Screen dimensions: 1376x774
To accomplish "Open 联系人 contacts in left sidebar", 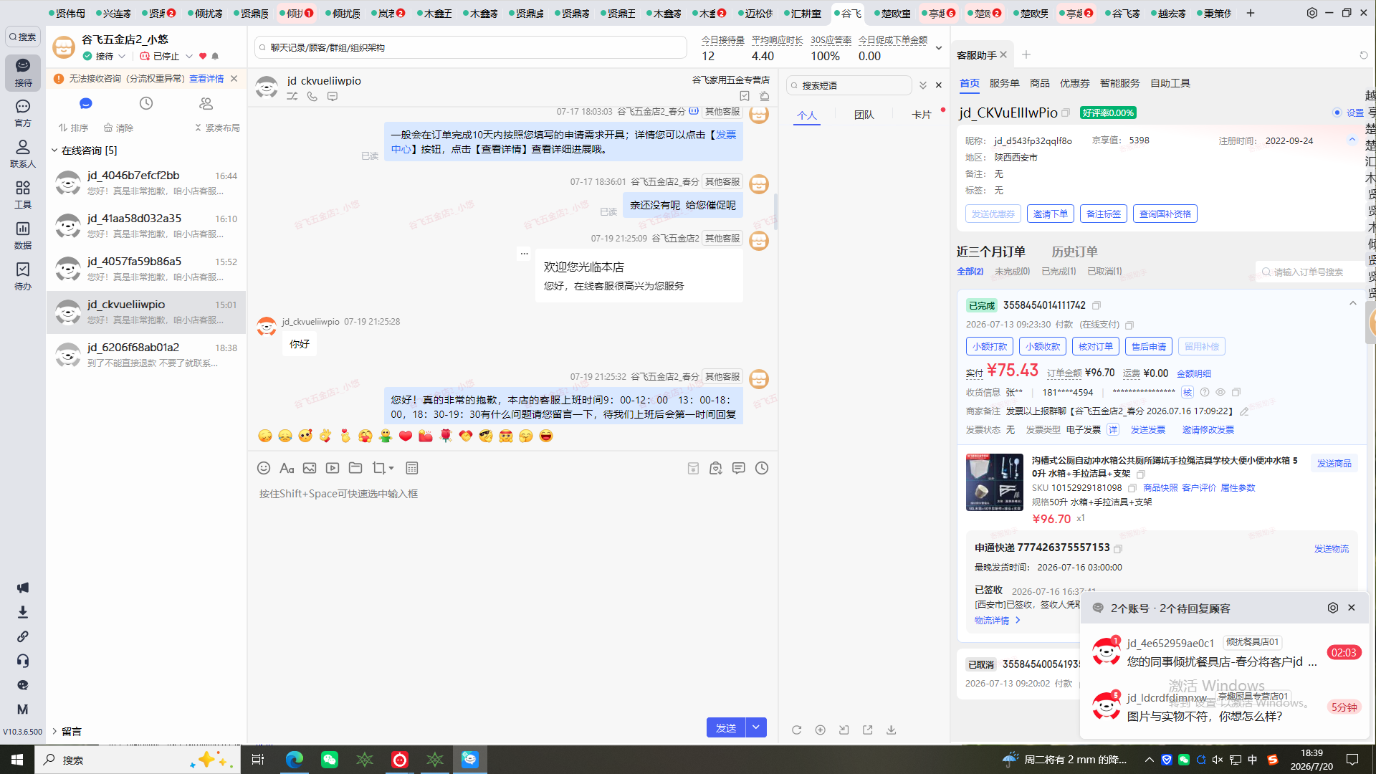I will [x=23, y=154].
